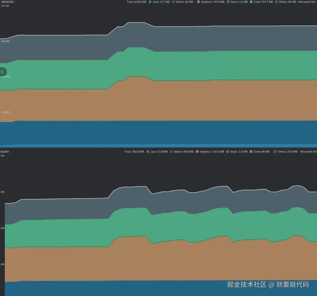Click the 'Native: 84 MB' legend text
The height and width of the screenshot is (296, 317).
pos(184,2)
